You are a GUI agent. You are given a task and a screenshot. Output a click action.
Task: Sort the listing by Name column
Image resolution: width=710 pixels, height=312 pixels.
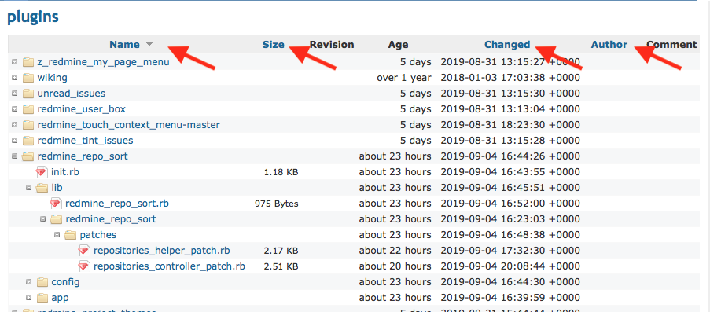[x=124, y=44]
